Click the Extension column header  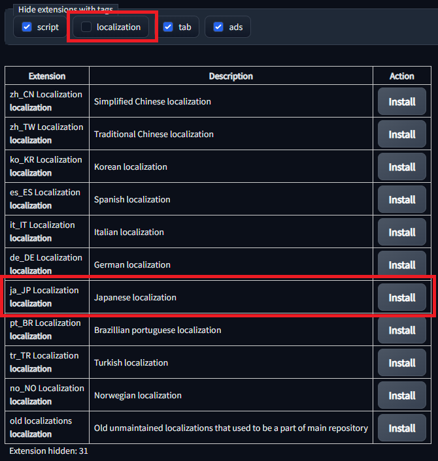47,76
